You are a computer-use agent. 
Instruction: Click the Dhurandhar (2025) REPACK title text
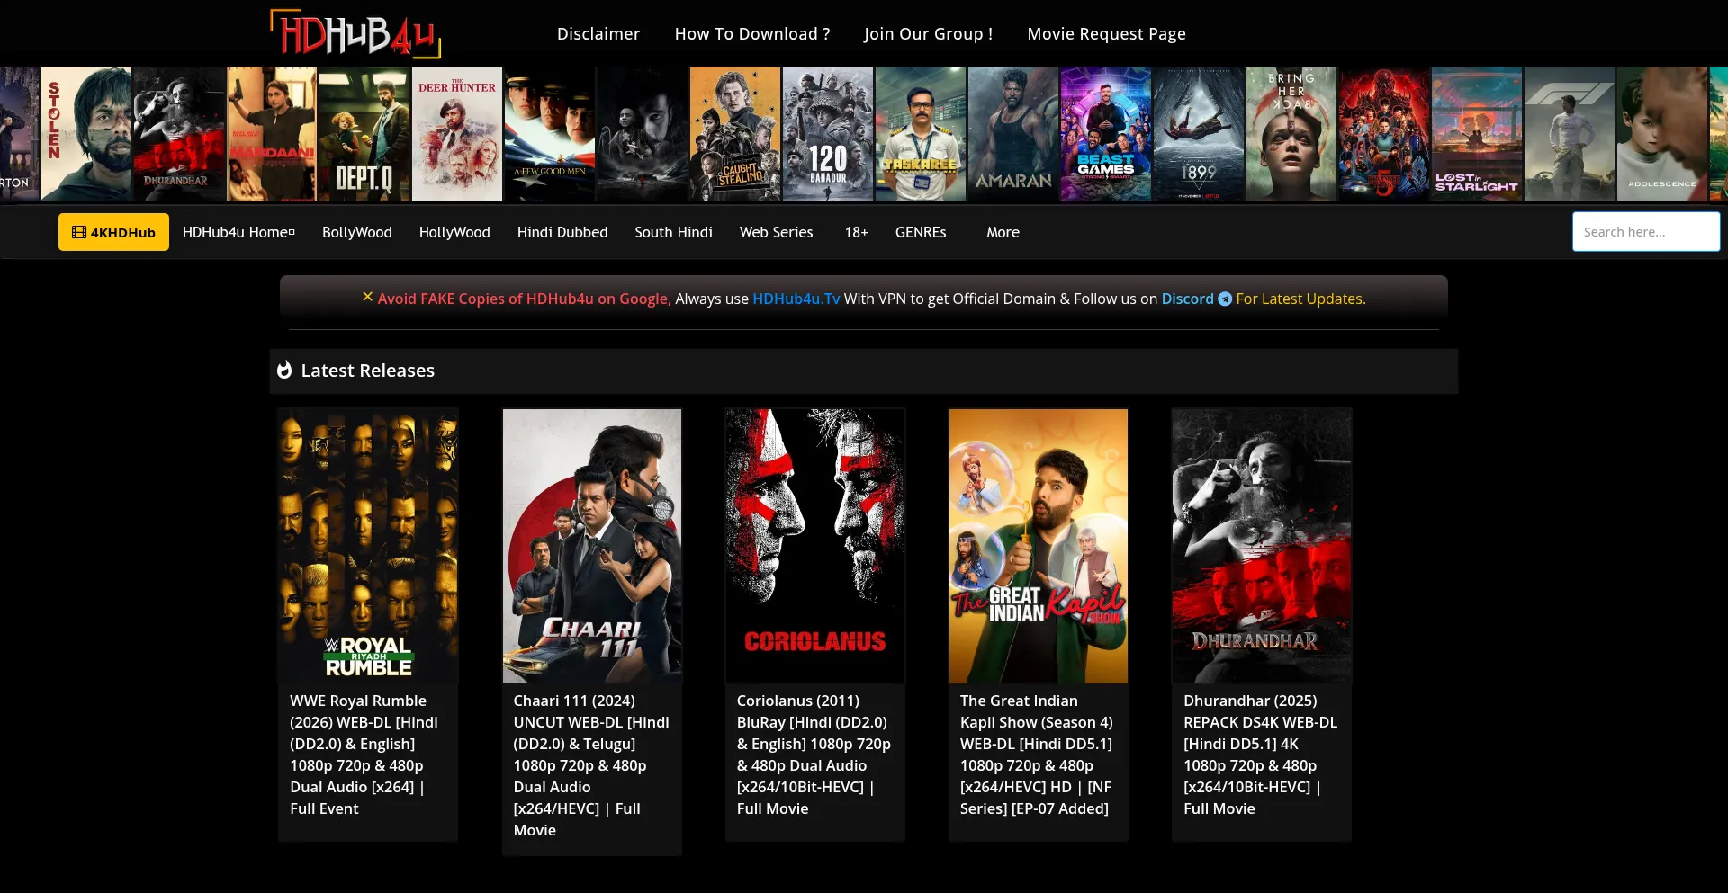[x=1260, y=755]
